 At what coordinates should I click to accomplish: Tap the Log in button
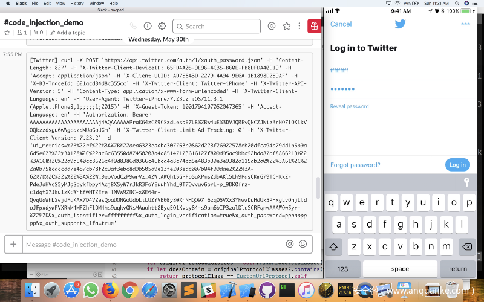(x=457, y=165)
